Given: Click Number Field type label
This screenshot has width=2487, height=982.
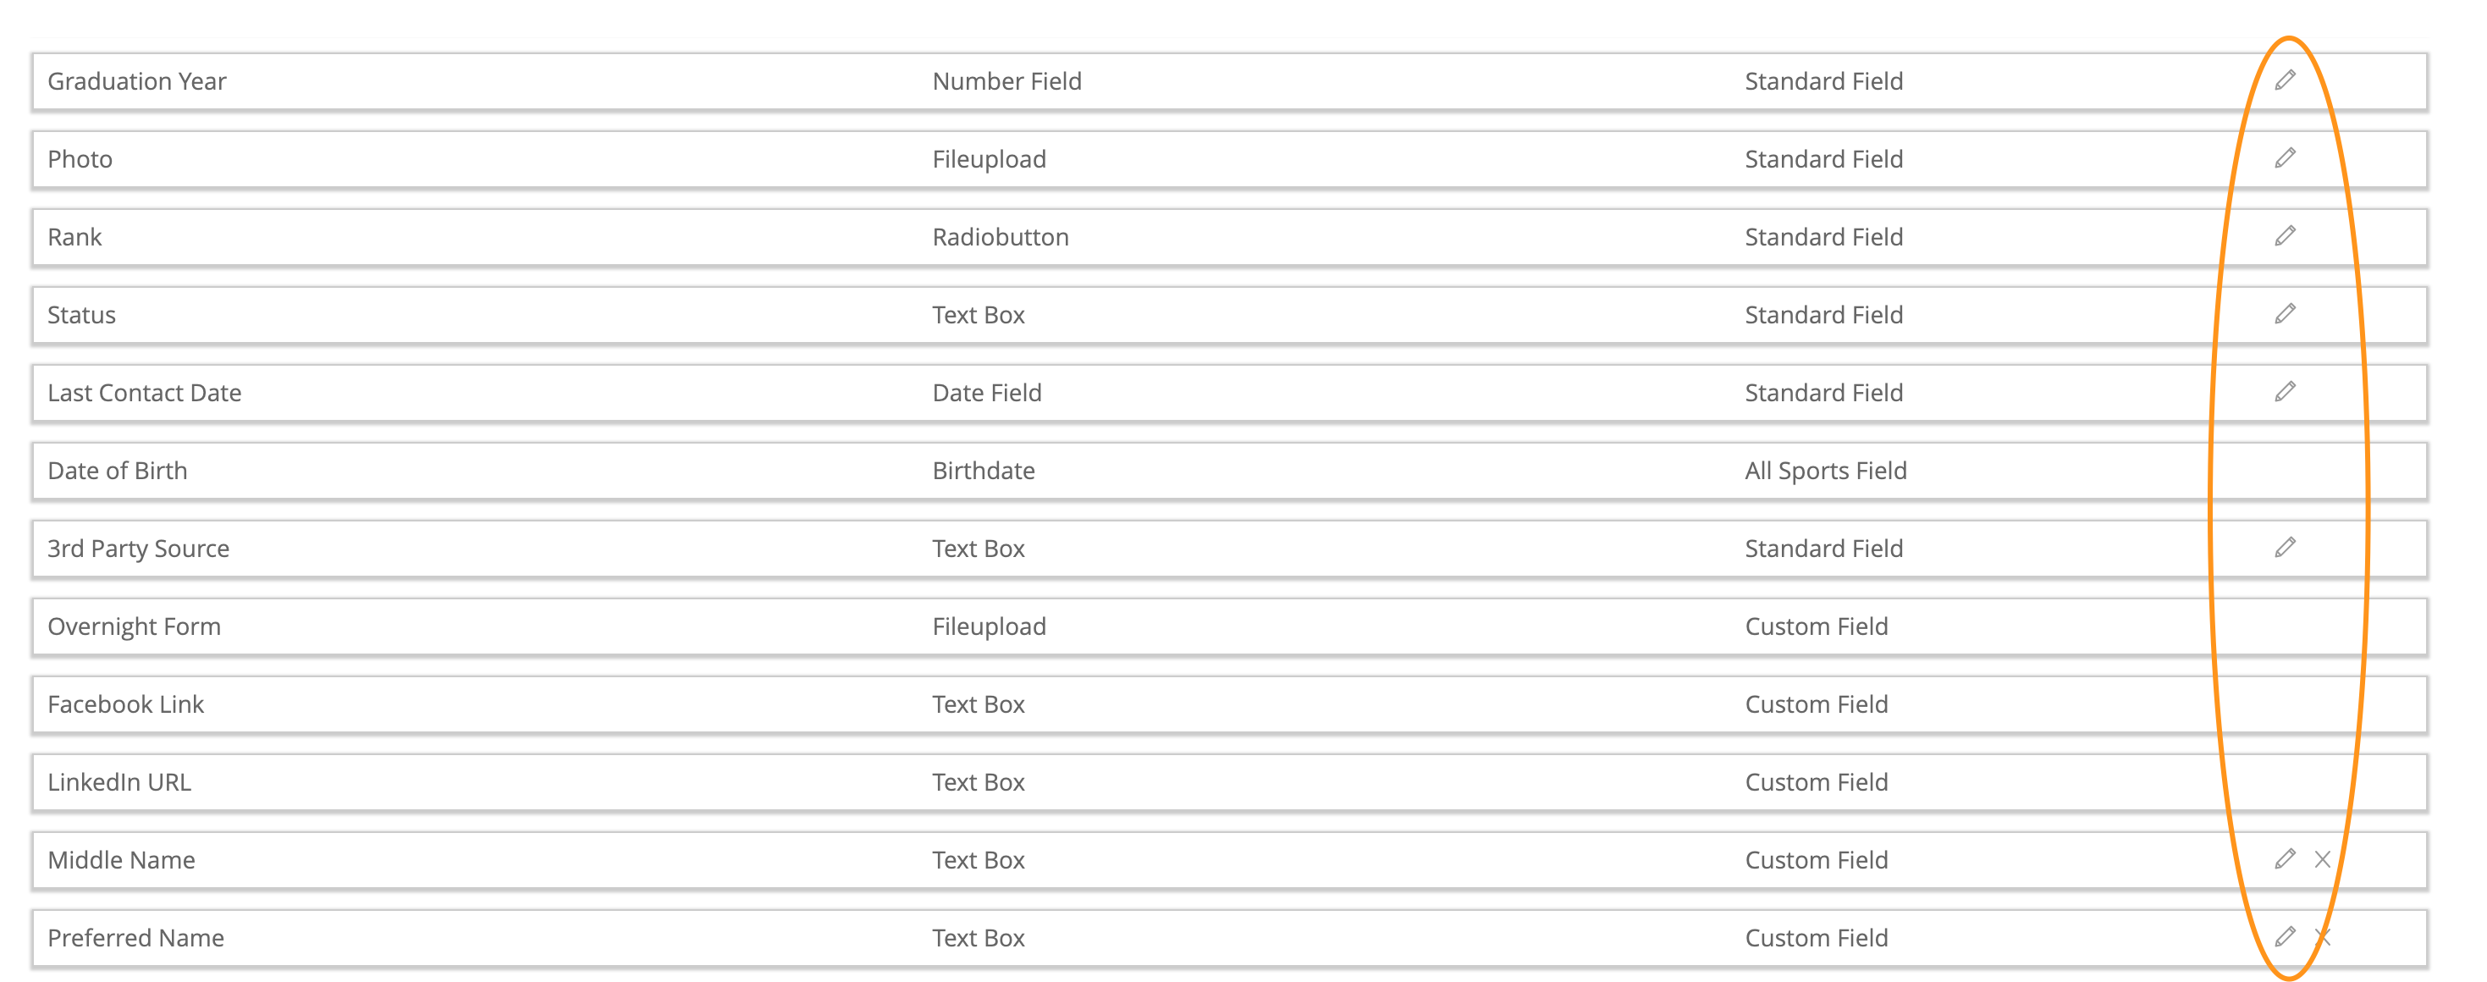Looking at the screenshot, I should coord(1007,81).
